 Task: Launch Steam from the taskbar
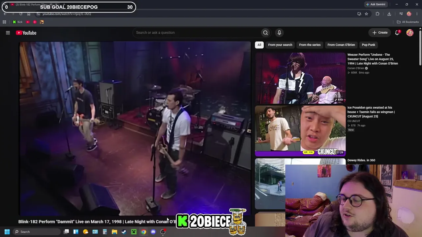click(x=124, y=232)
